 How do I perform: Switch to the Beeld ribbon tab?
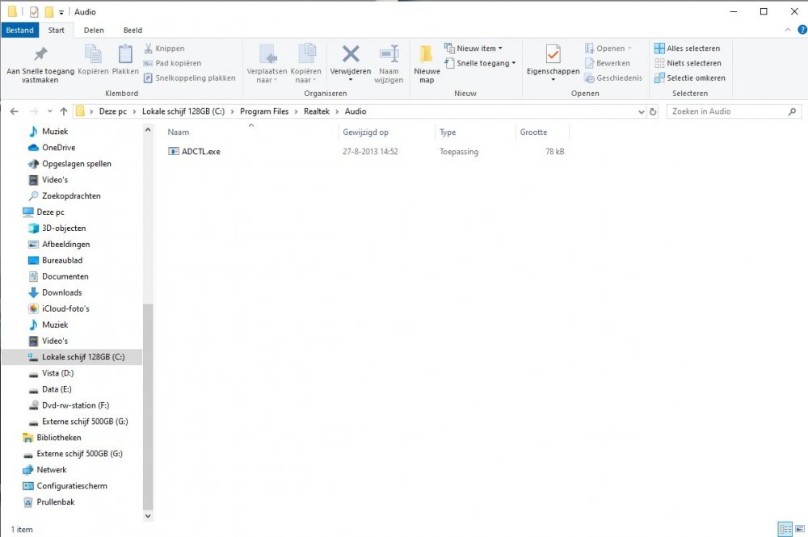click(133, 31)
